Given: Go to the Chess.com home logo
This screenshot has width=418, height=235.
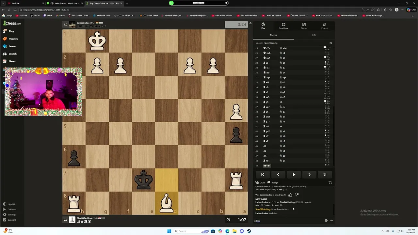Looking at the screenshot, I should (x=12, y=23).
